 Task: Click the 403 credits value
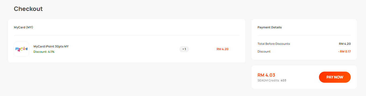point(283,80)
